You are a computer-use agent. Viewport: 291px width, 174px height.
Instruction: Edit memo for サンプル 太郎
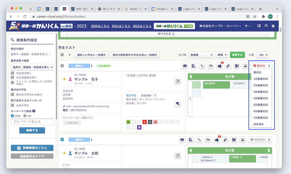click(178, 155)
